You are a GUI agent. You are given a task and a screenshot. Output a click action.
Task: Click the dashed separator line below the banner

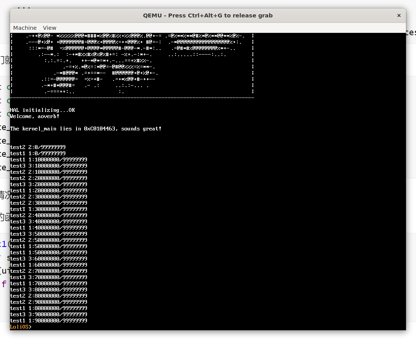[131, 98]
